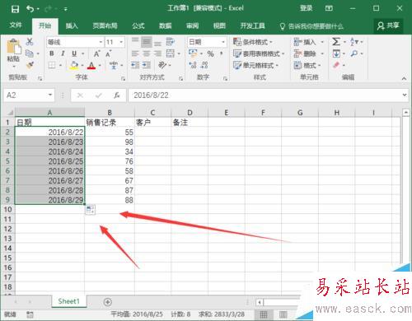Clear cell contents with the eraser icon

point(336,65)
